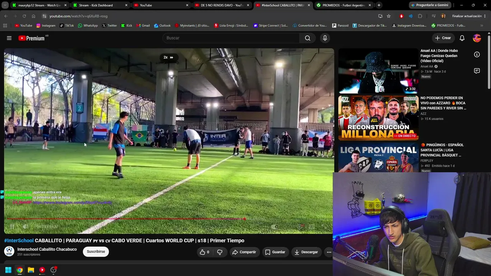The image size is (491, 276).
Task: Switch to the plain YouTube tab
Action: (x=161, y=5)
